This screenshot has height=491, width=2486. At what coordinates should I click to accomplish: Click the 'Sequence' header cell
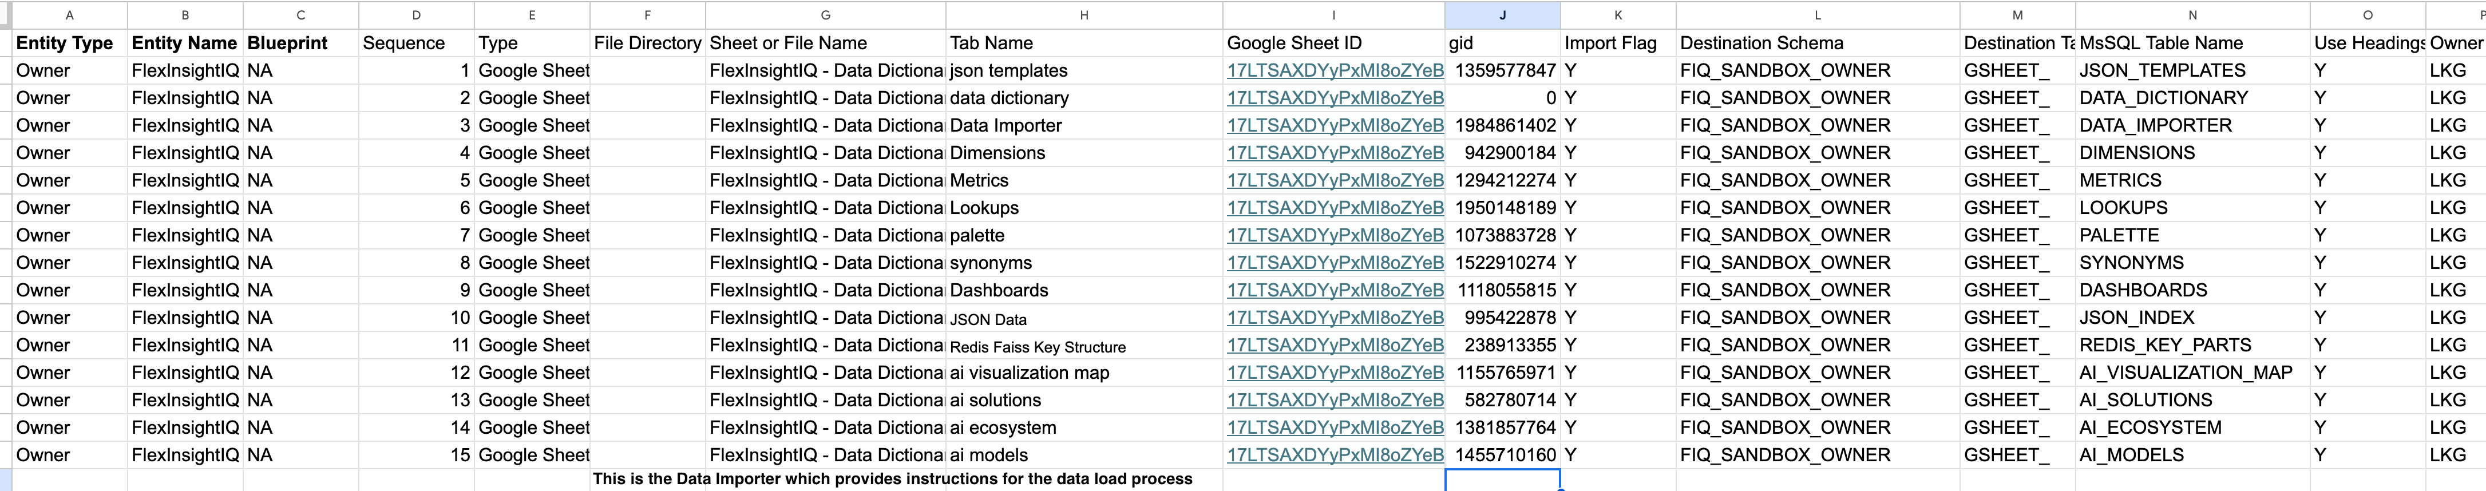[x=416, y=42]
